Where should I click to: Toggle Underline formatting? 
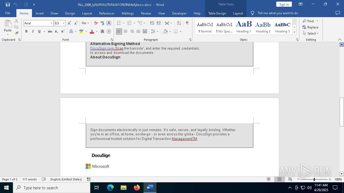(39, 31)
